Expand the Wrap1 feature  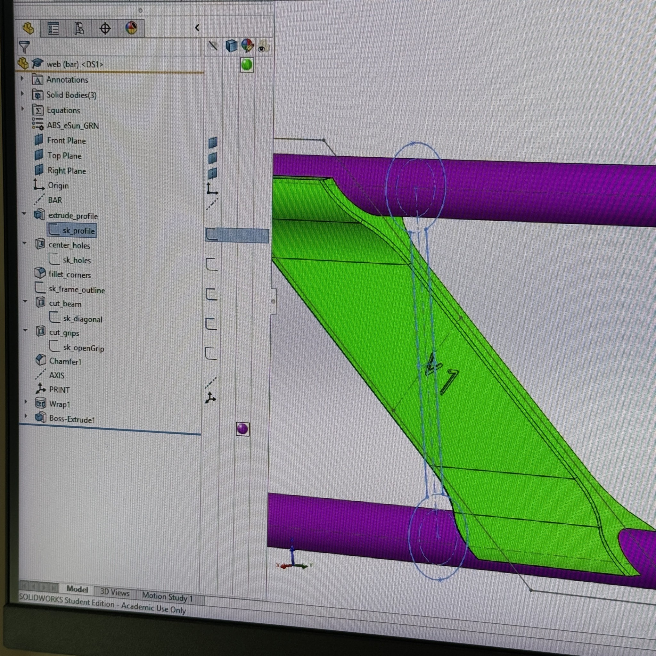[x=26, y=402]
